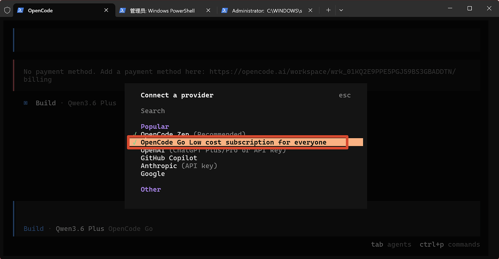499x259 pixels.
Task: Switch to the OpenCode tab
Action: pos(64,10)
